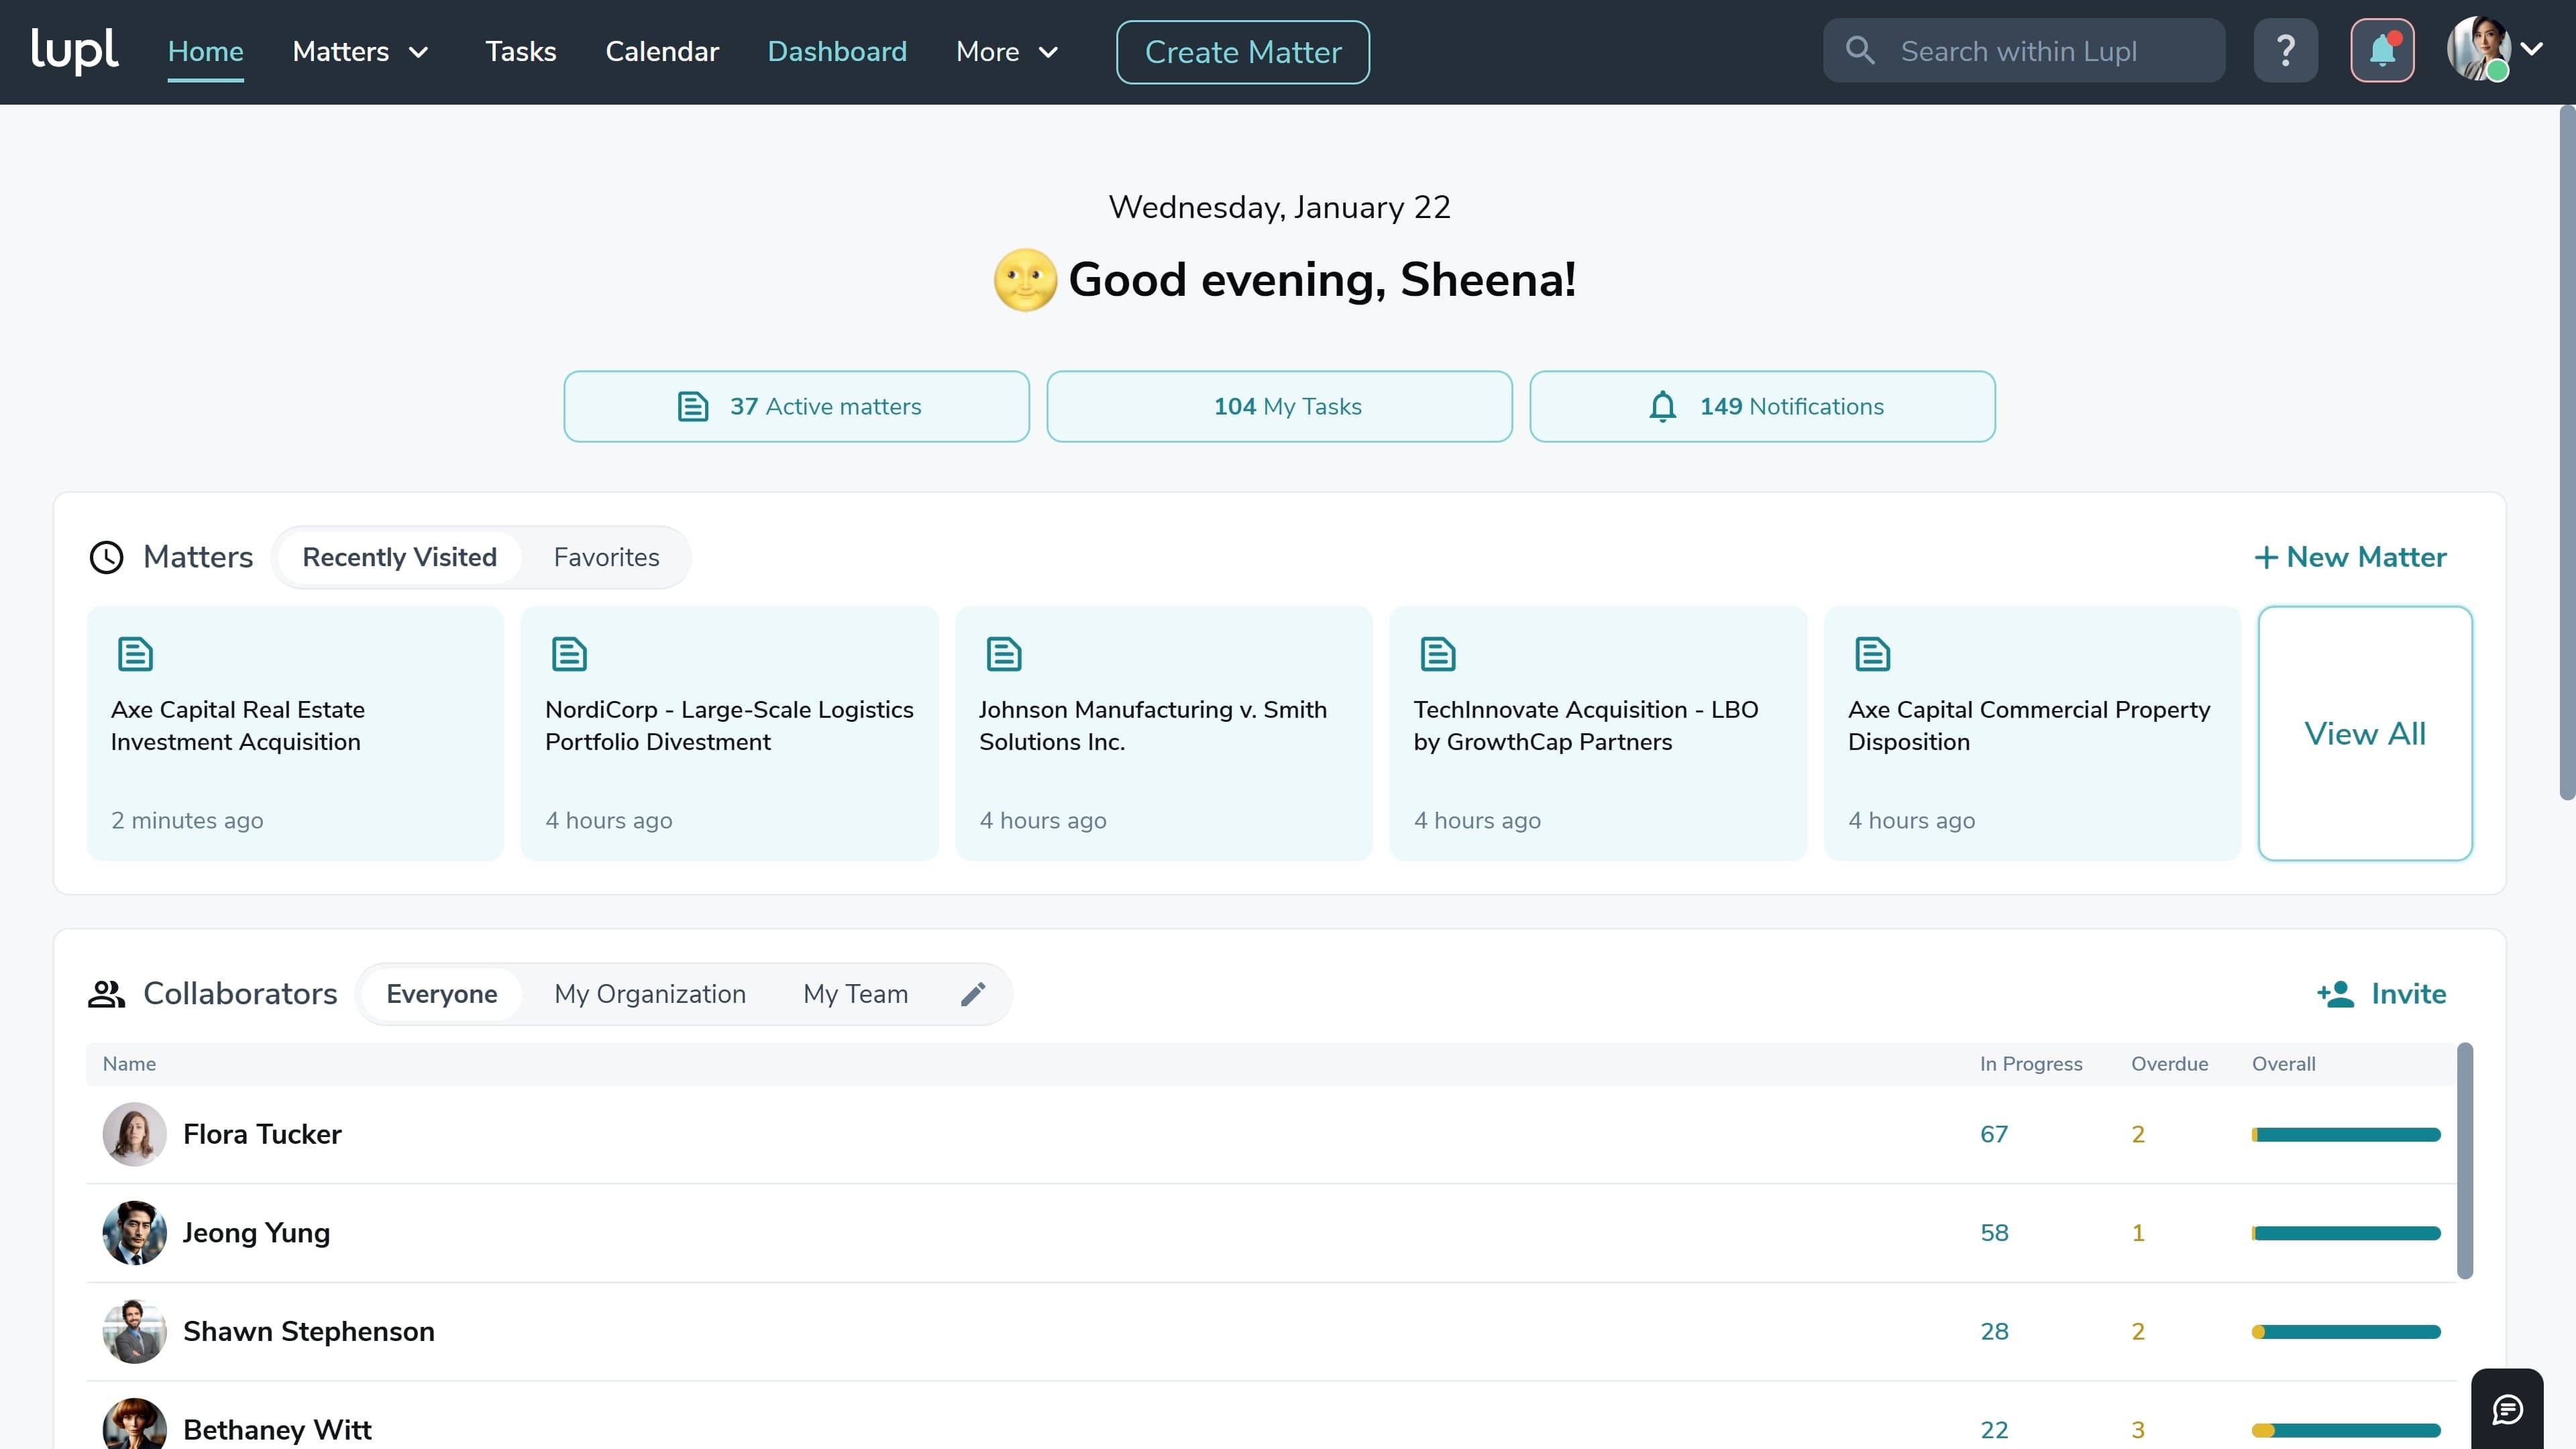Open 104 My Tasks summary
2576x1449 pixels.
pos(1280,406)
